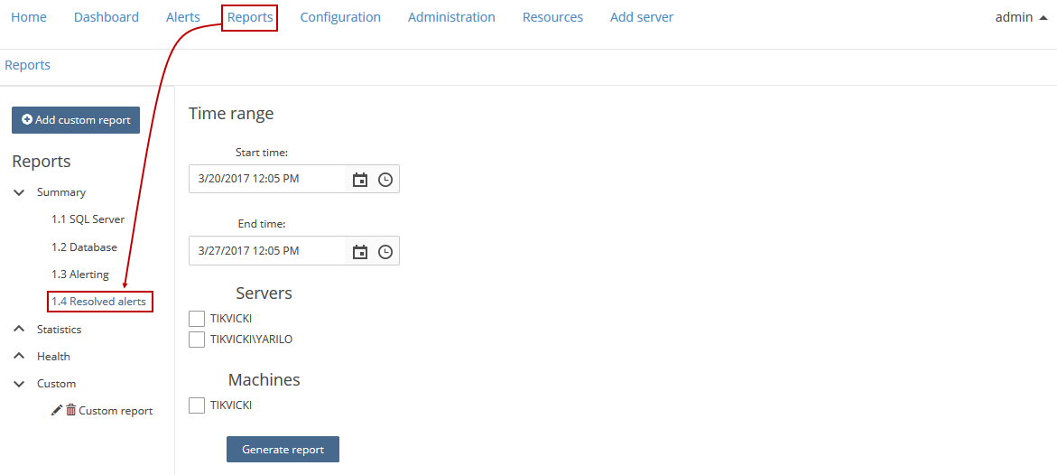Tick the TIKVICKI\YARILO server checkbox
The width and height of the screenshot is (1057, 475).
pyautogui.click(x=197, y=340)
